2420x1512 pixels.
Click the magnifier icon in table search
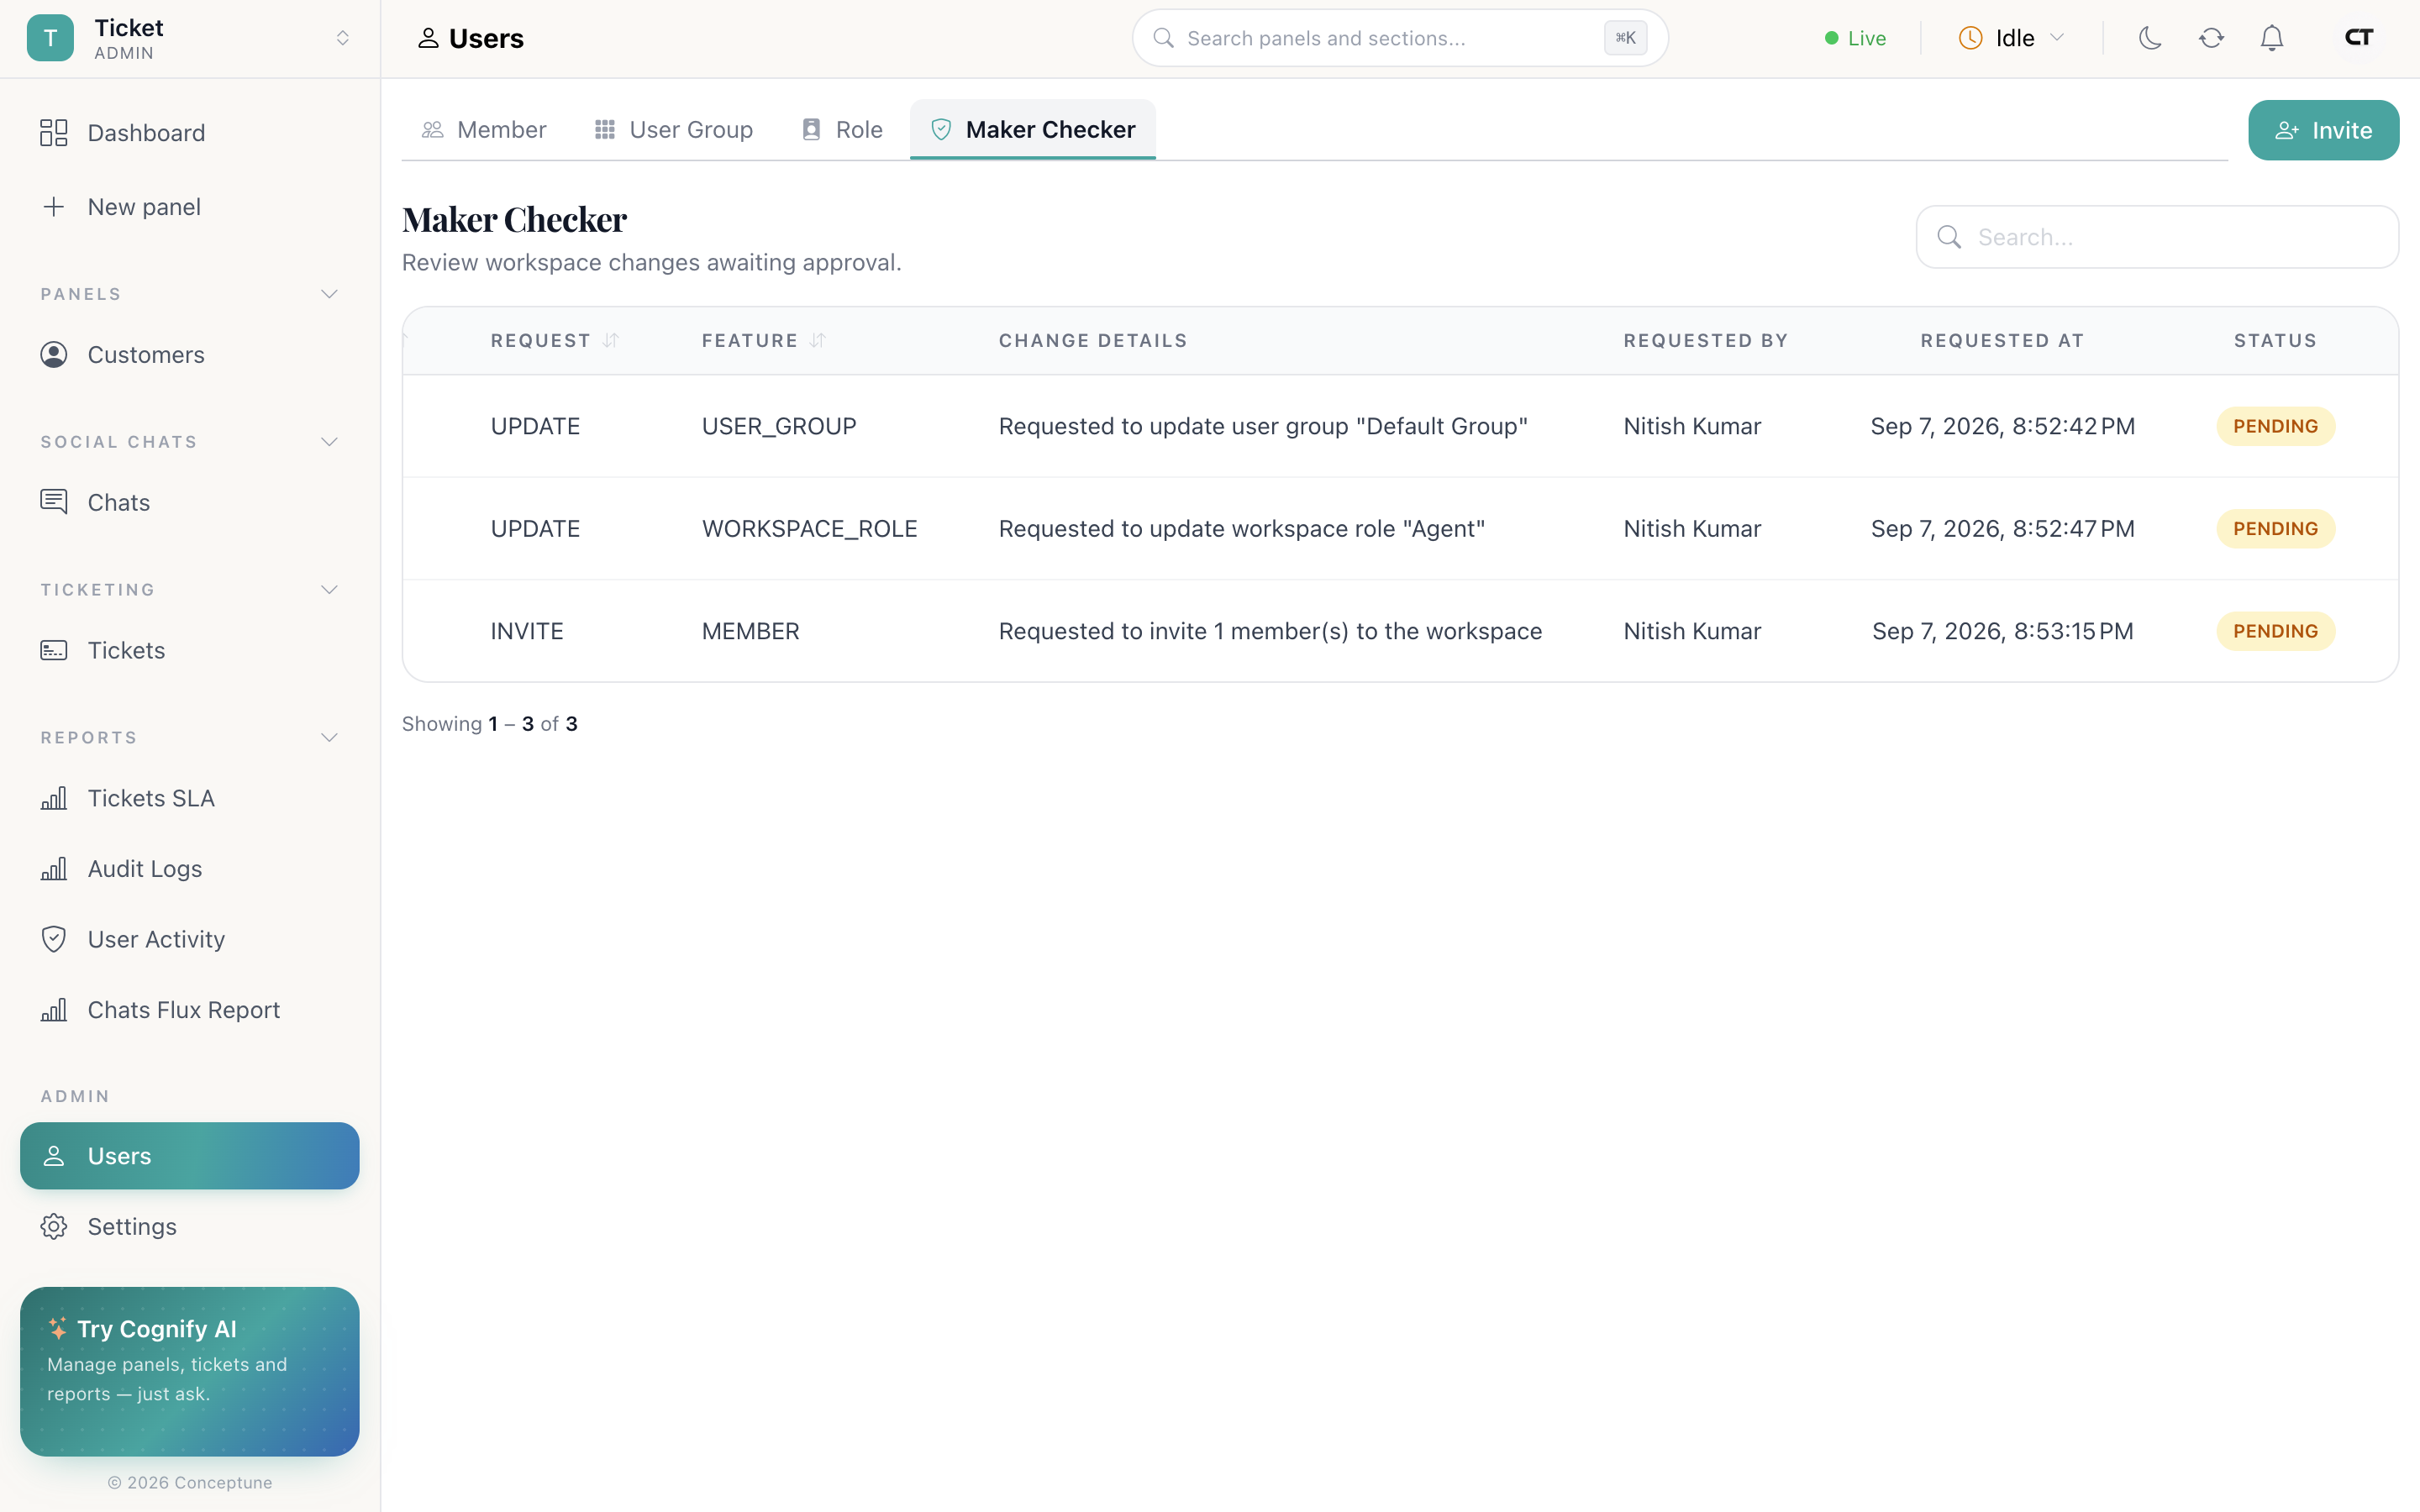tap(1949, 237)
